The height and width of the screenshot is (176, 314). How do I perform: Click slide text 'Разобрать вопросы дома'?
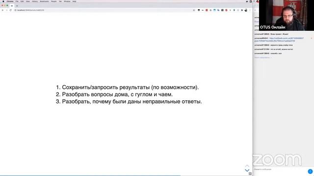tap(95, 94)
